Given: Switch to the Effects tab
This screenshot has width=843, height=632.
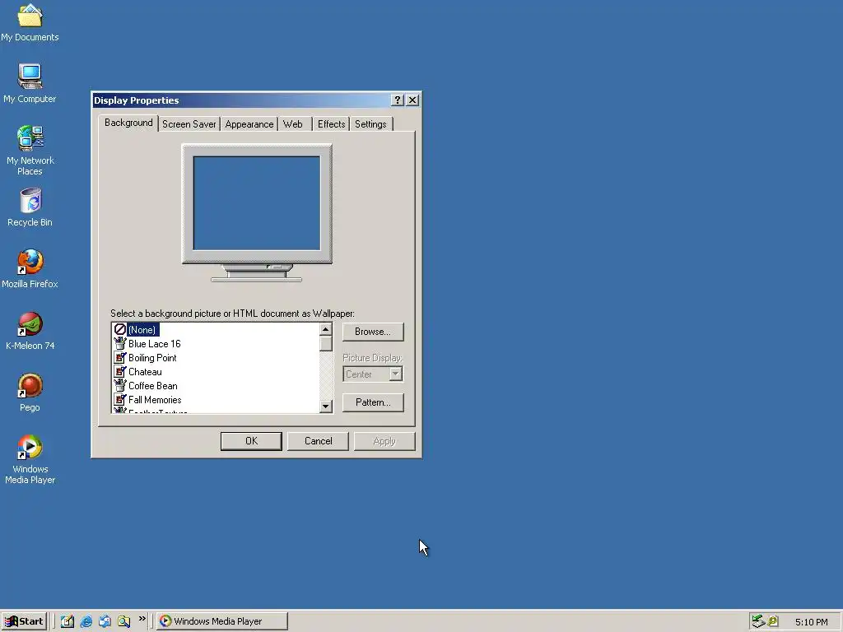Looking at the screenshot, I should pyautogui.click(x=331, y=124).
